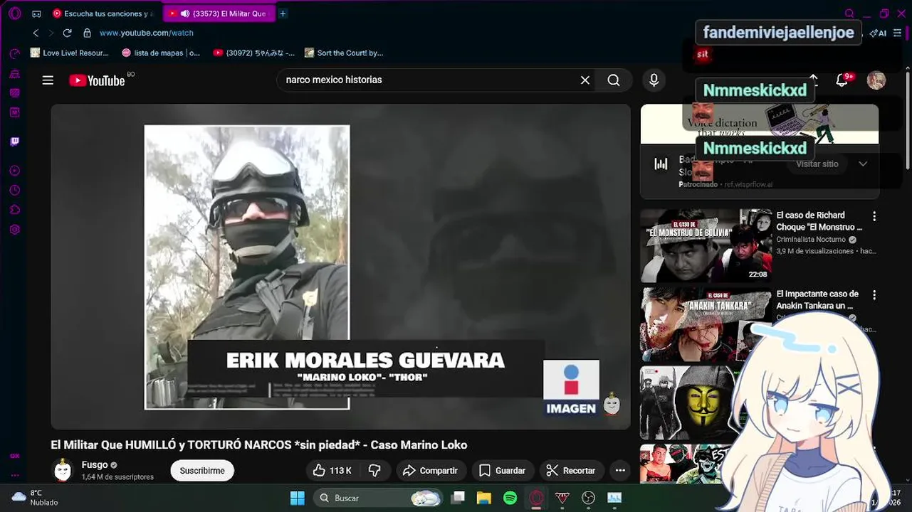Click the title 'El impactante caso de Anakin Tankara'

click(817, 300)
